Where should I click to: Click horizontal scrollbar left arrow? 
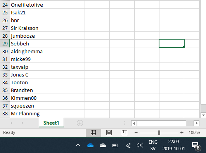[x=134, y=123]
